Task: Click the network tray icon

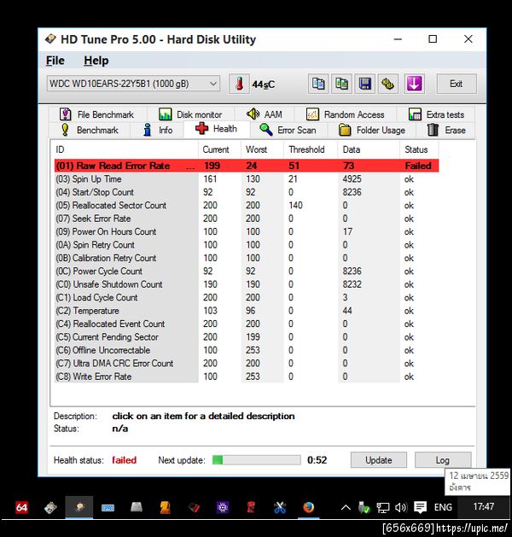Action: 382,508
